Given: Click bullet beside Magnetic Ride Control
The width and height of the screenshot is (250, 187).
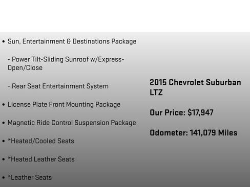Looking at the screenshot, I should click(4, 123).
